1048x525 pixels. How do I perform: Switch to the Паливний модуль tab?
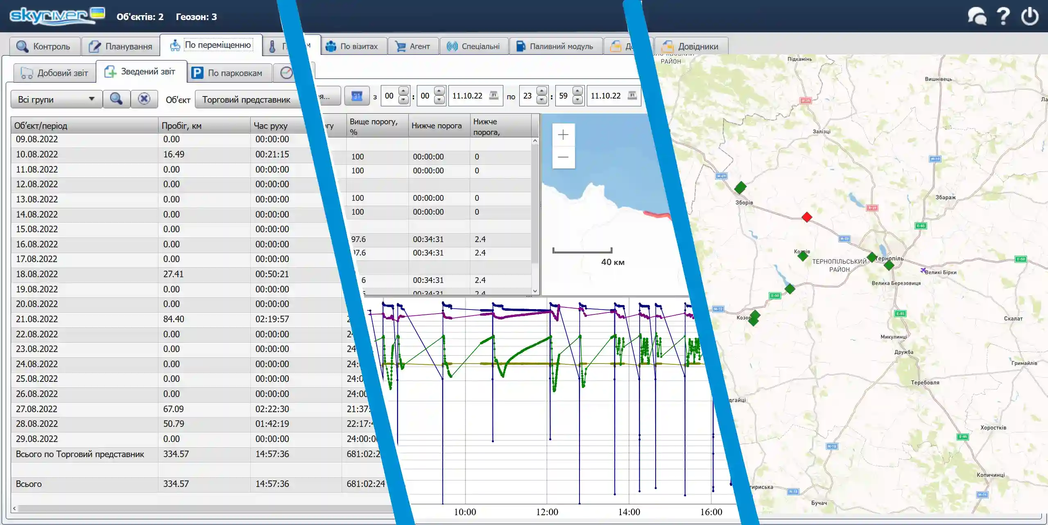tap(555, 46)
